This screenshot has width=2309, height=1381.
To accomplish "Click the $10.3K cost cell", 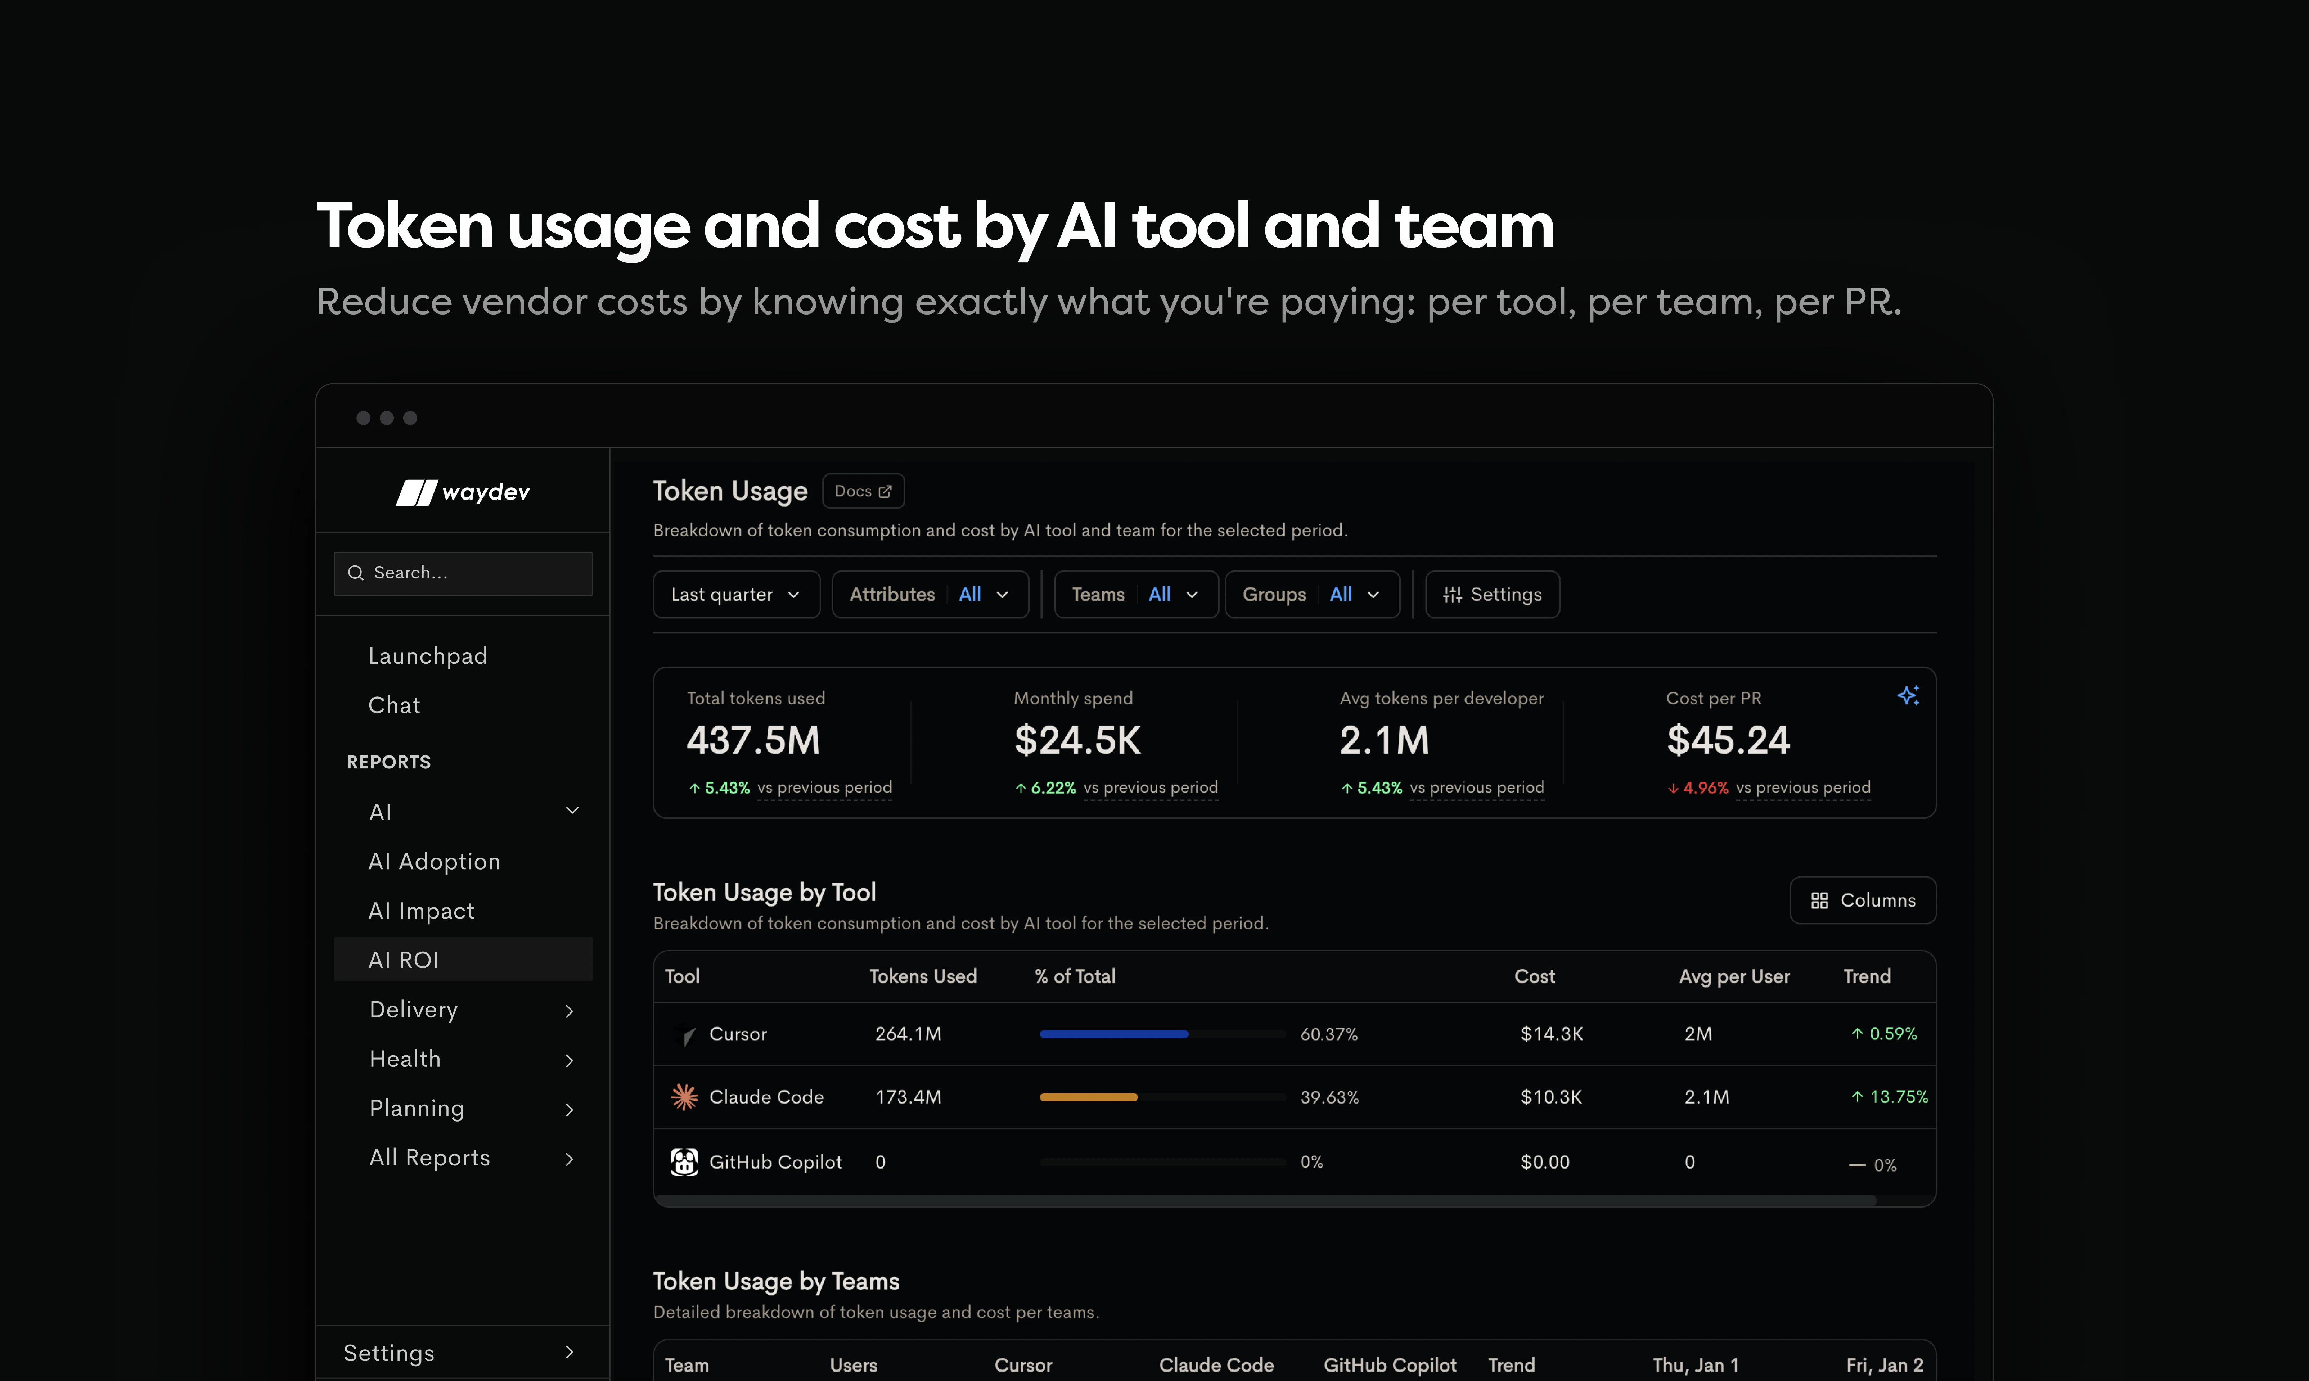I will click(1552, 1097).
